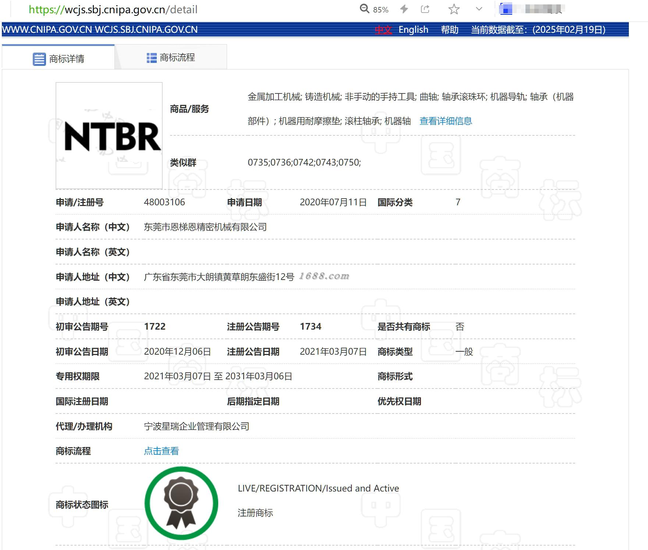Click 点击查看 trademark process link
This screenshot has width=648, height=550.
161,451
